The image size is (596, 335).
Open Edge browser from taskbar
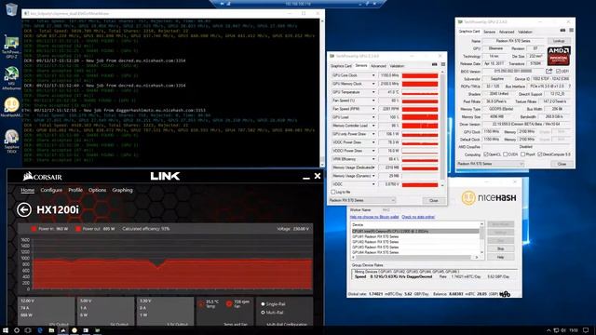pyautogui.click(x=40, y=330)
